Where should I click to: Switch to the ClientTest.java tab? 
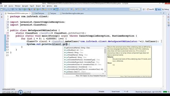click(38, 13)
